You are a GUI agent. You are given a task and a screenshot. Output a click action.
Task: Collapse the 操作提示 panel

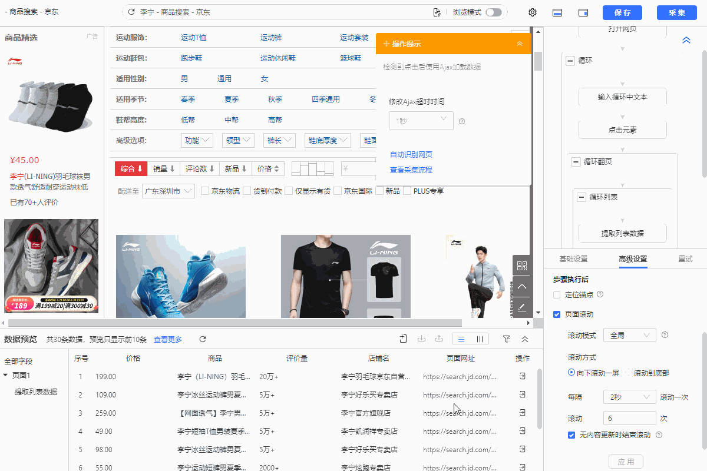520,44
